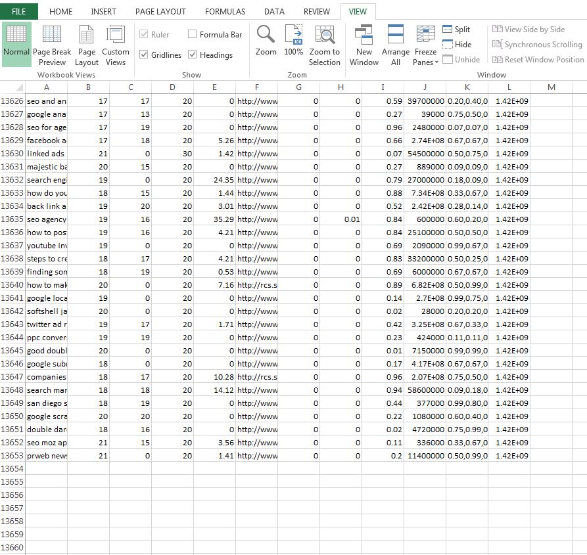Switch to the FORMULAS tab
This screenshot has height=555, width=587.
225,11
